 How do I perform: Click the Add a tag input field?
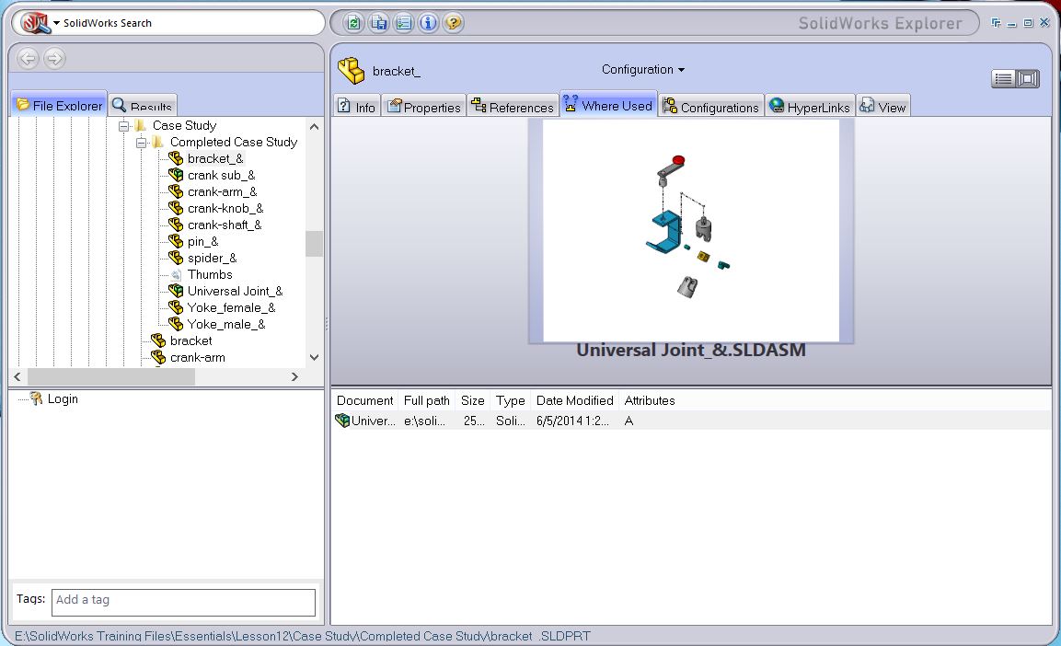click(183, 602)
